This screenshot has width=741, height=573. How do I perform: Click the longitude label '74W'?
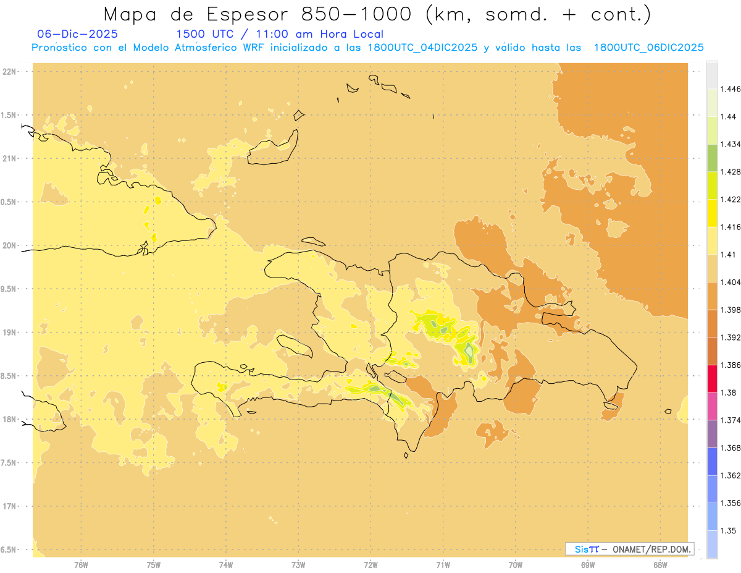(226, 565)
